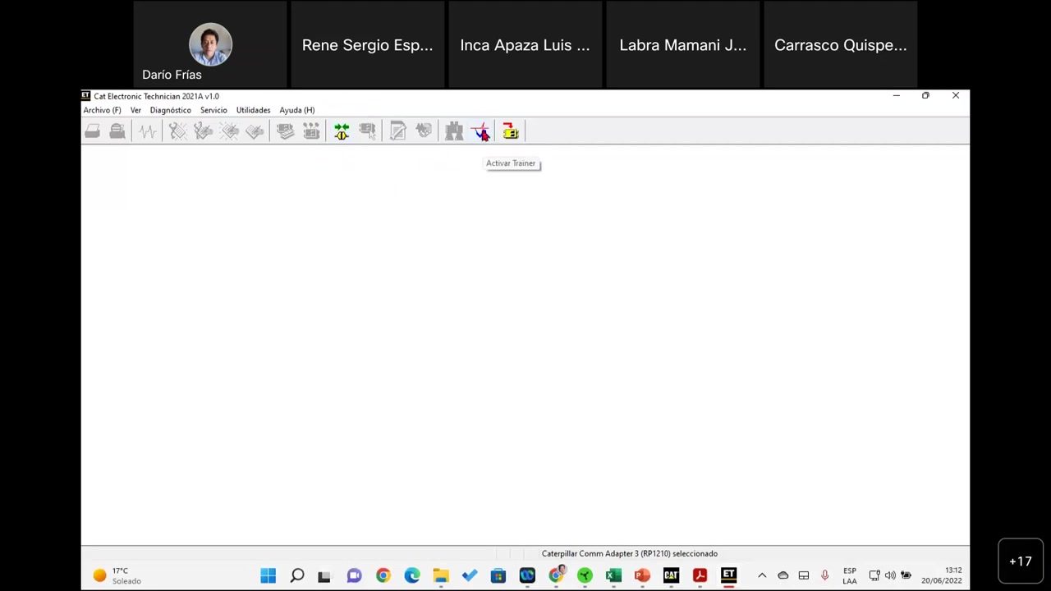Viewport: 1051px width, 591px height.
Task: Select the gear service icon on toolbar
Action: [423, 131]
